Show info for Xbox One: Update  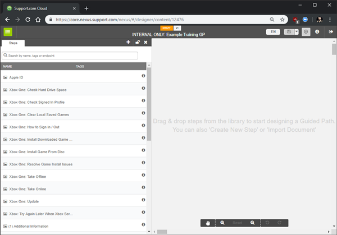[143, 200]
